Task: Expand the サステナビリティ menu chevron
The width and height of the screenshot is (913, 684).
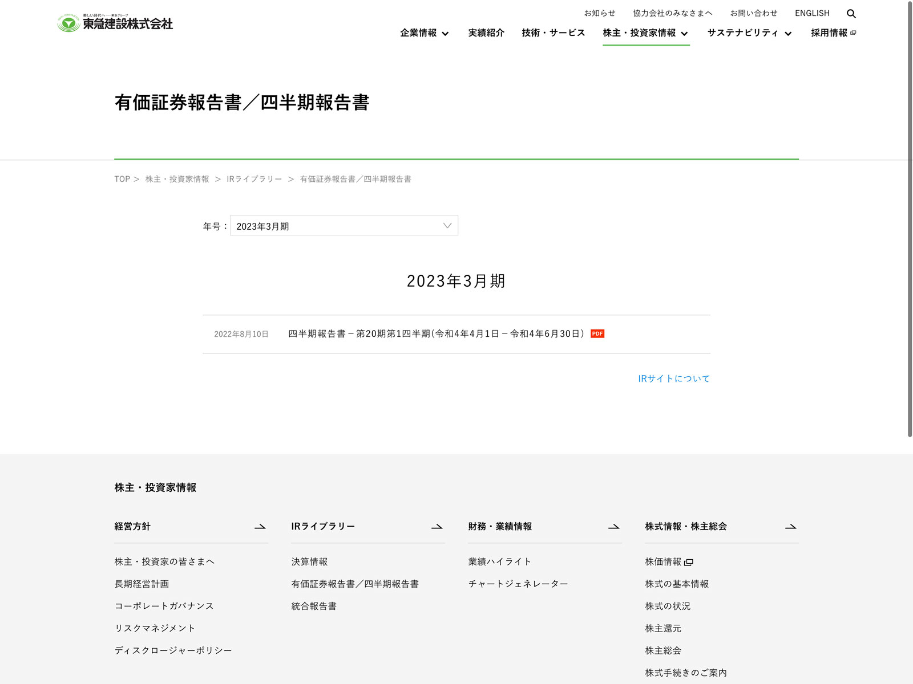Action: 788,34
